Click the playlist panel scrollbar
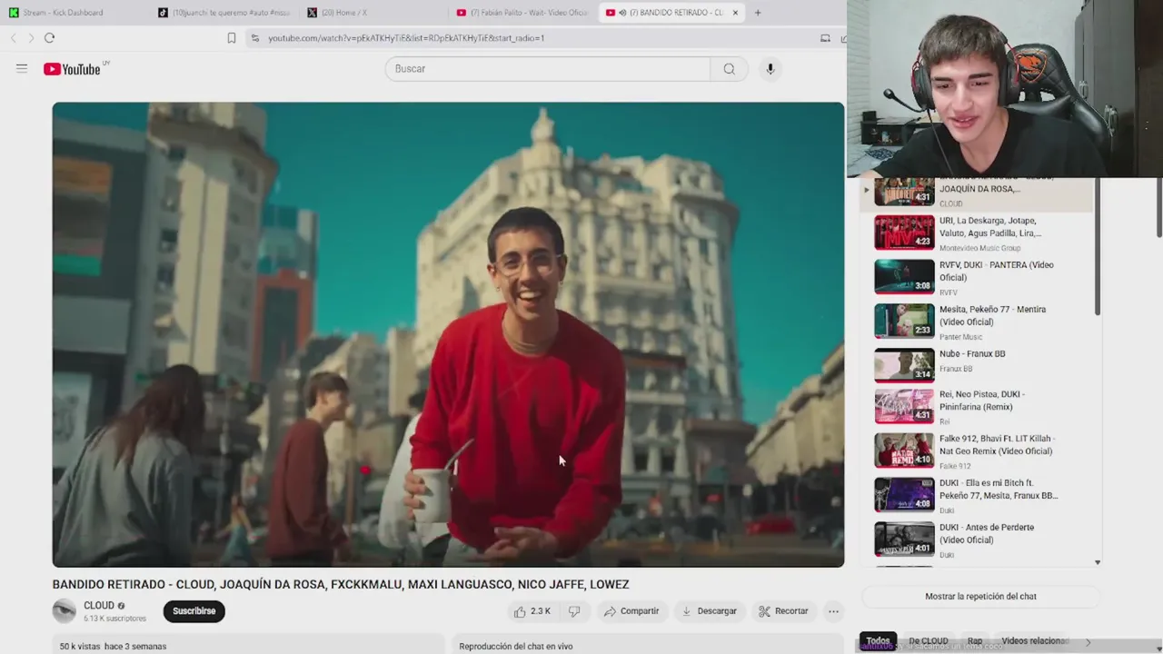 [1098, 247]
